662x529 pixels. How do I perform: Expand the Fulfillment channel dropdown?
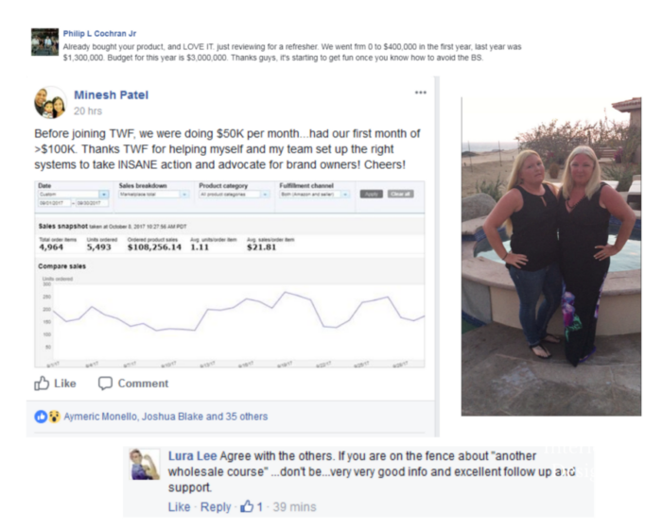(x=315, y=194)
